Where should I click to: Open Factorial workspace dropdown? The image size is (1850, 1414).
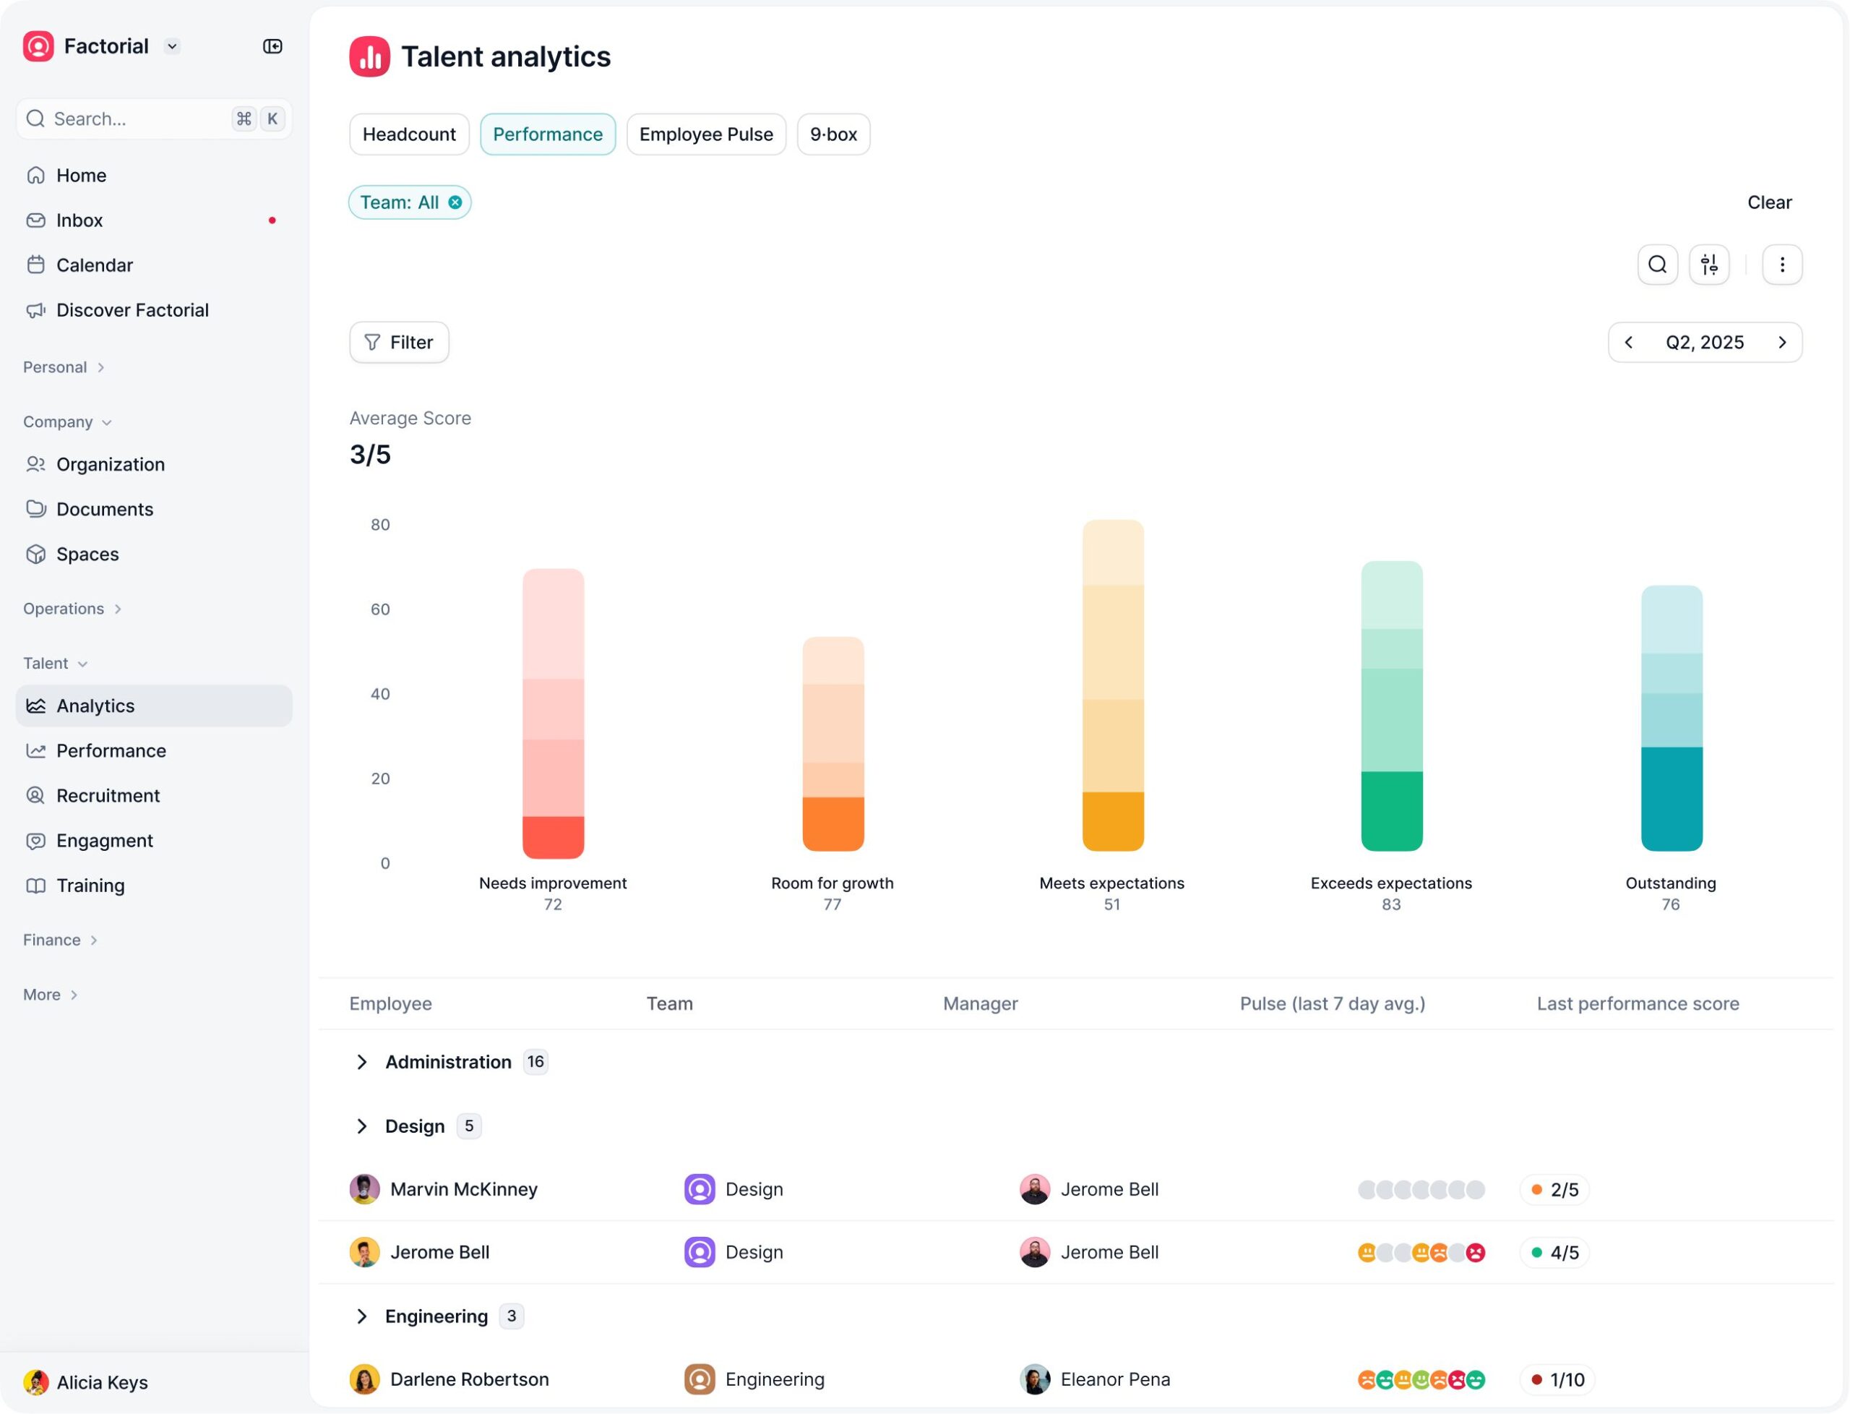[x=173, y=46]
